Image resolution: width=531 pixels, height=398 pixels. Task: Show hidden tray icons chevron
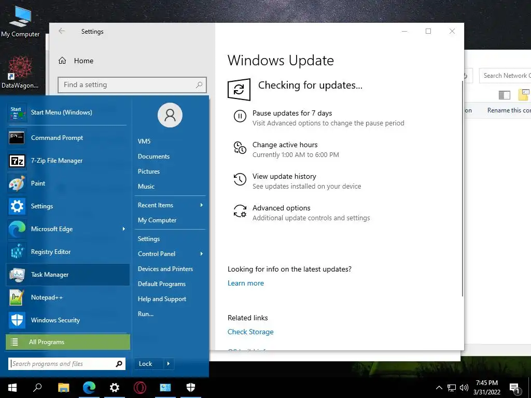[439, 388]
